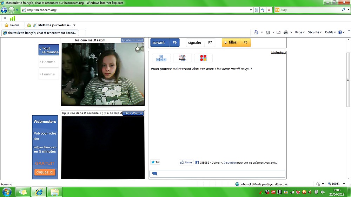Screen dimensions: 351x197
Task: Click the RSS feeds icon
Action: [268, 32]
